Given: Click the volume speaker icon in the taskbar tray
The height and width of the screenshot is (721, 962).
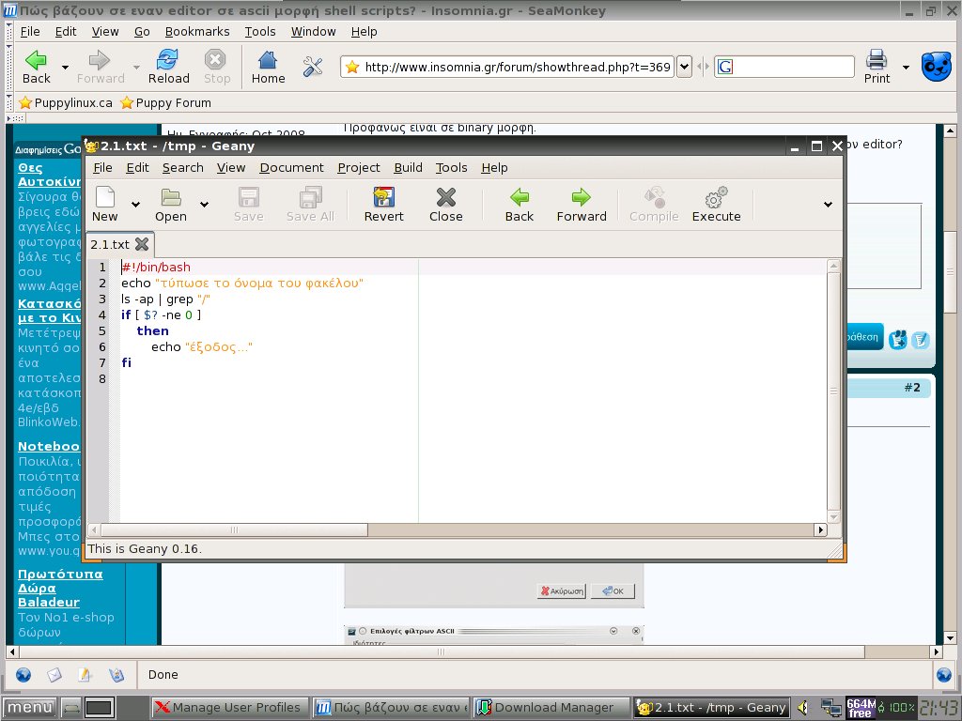Looking at the screenshot, I should coord(802,708).
